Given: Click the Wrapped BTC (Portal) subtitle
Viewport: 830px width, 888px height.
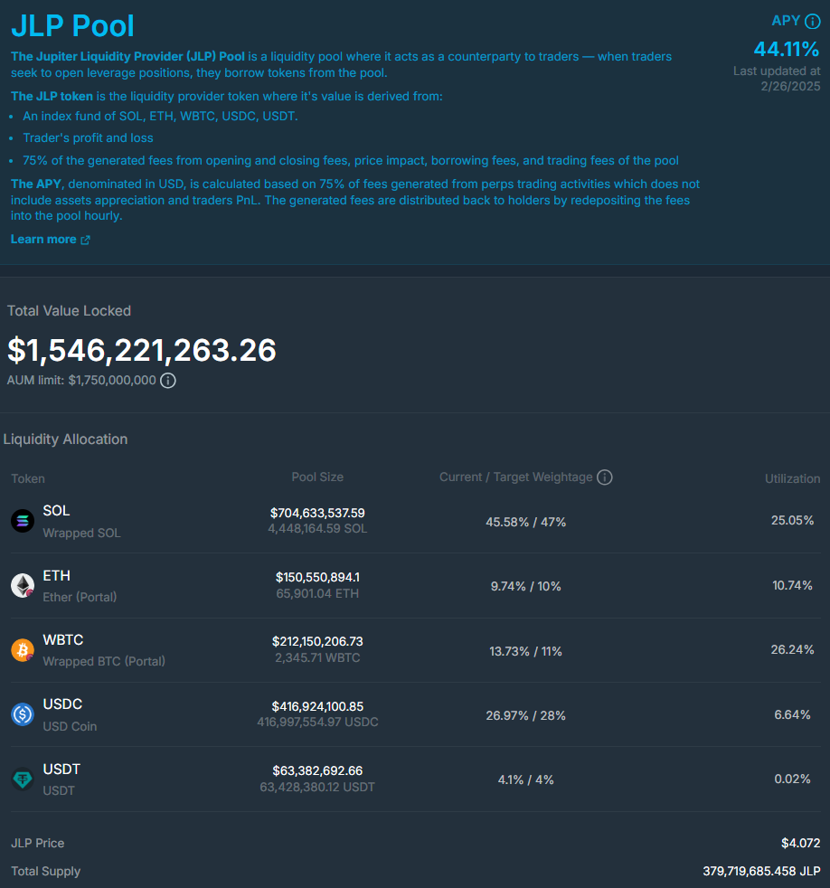Looking at the screenshot, I should (104, 662).
